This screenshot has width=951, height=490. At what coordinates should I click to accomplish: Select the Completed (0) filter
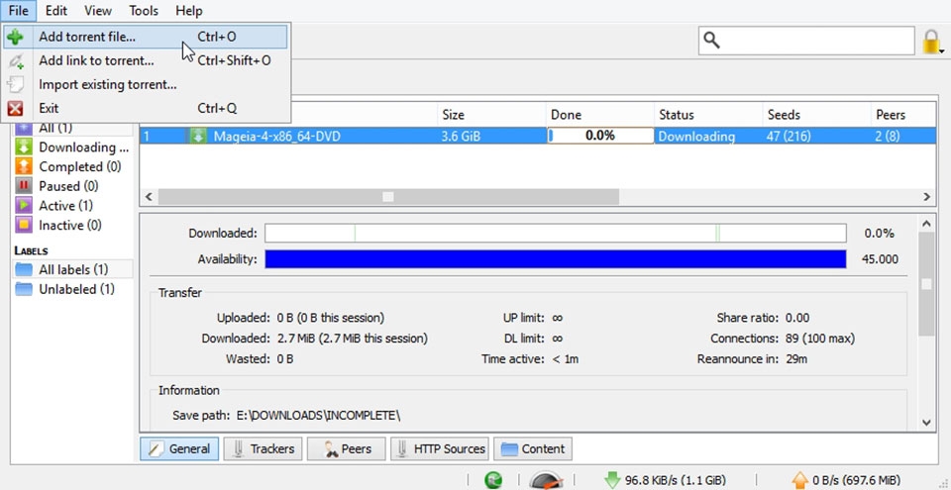(x=72, y=166)
